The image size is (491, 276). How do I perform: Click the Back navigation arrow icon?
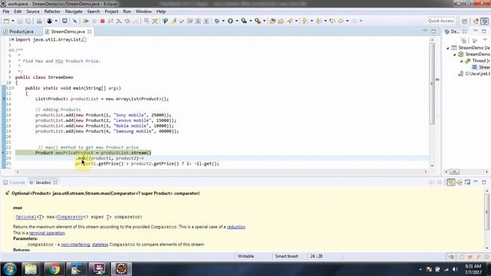pos(341,21)
